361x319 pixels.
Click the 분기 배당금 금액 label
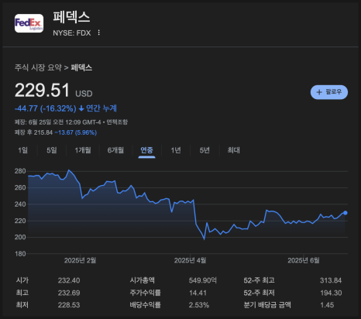click(x=267, y=305)
